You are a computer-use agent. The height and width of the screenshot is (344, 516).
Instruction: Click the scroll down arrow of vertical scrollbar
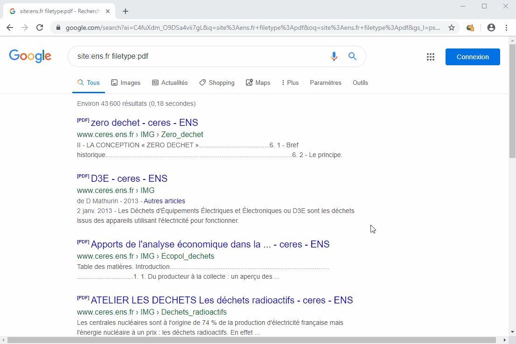tap(512, 332)
